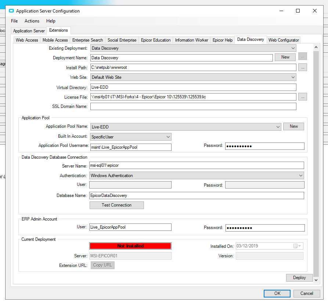Open the Actions menu
Viewport: 328px width, 303px height.
pyautogui.click(x=32, y=21)
